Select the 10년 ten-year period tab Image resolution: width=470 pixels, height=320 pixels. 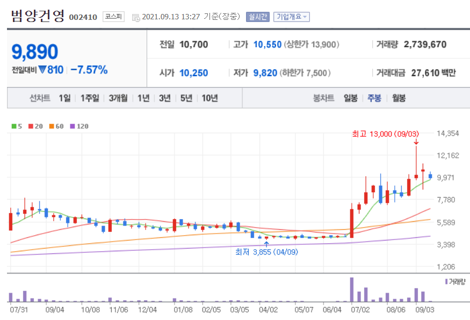(x=209, y=97)
